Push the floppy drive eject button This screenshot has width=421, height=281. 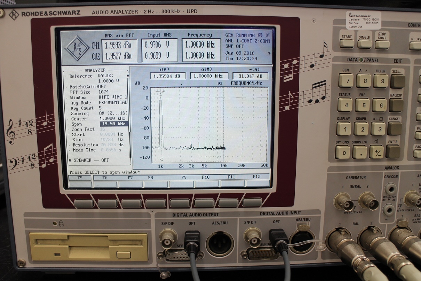pyautogui.click(x=124, y=255)
